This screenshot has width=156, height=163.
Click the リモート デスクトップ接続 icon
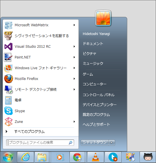click(x=9, y=90)
